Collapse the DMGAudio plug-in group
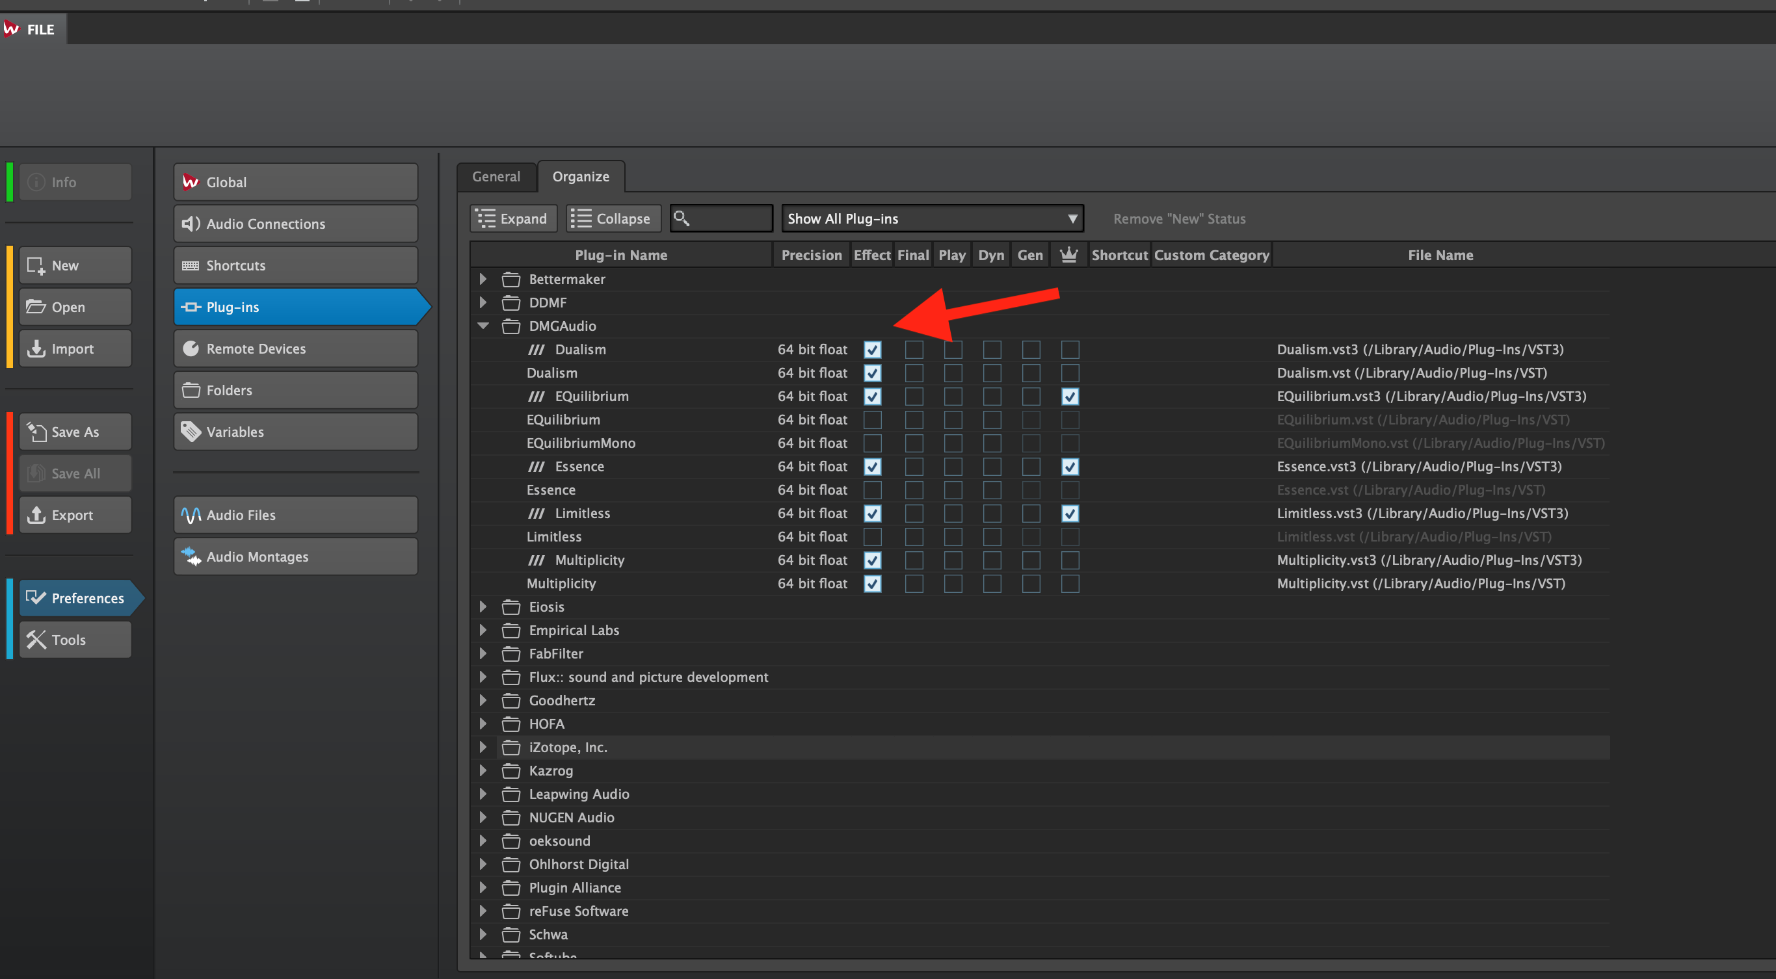The height and width of the screenshot is (979, 1776). point(483,326)
